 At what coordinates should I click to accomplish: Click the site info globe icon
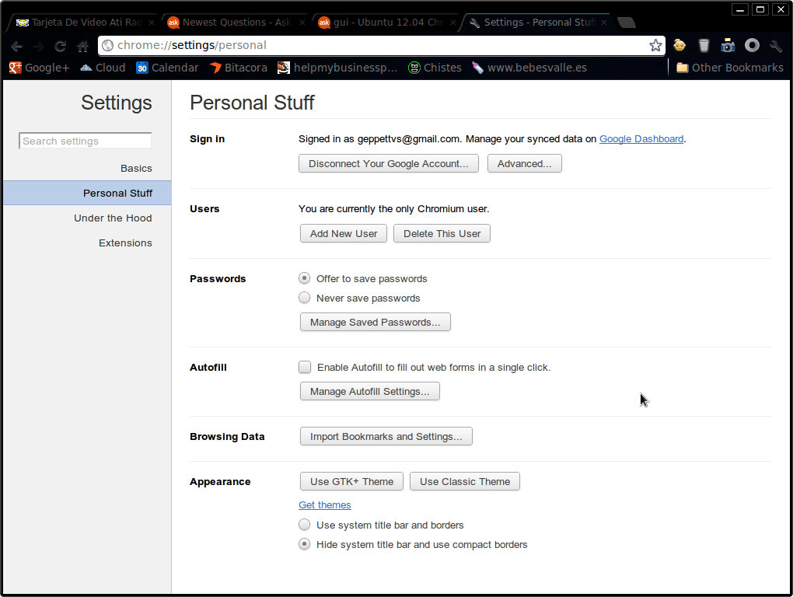pyautogui.click(x=108, y=46)
